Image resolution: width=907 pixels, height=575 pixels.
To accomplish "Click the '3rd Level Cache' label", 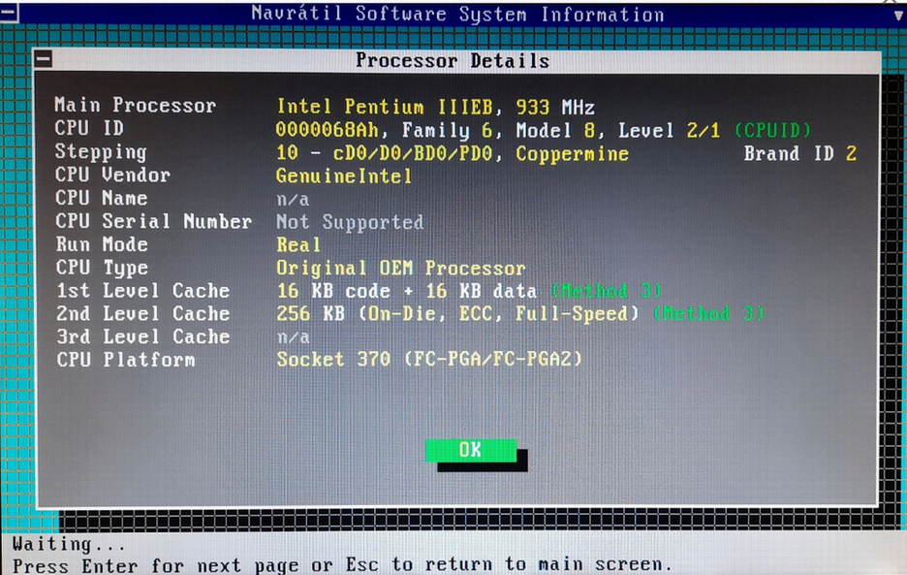I will [x=142, y=336].
